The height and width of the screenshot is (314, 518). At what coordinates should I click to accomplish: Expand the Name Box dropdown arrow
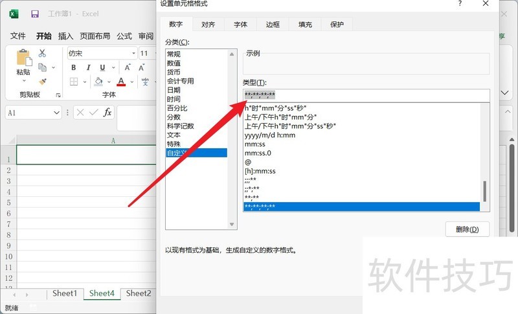tap(56, 113)
